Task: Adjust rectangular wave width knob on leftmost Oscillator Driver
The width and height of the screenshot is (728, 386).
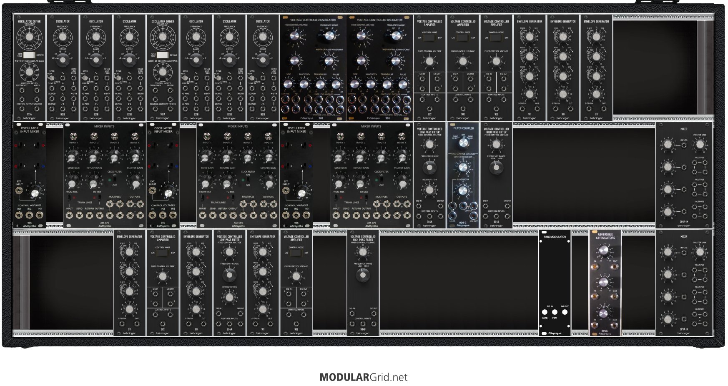Action: [x=29, y=72]
